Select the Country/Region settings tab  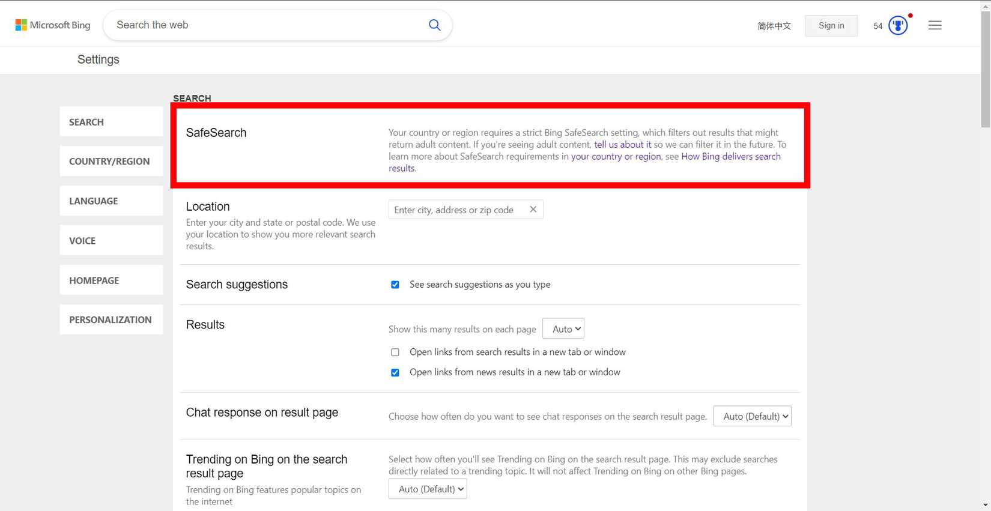(111, 162)
